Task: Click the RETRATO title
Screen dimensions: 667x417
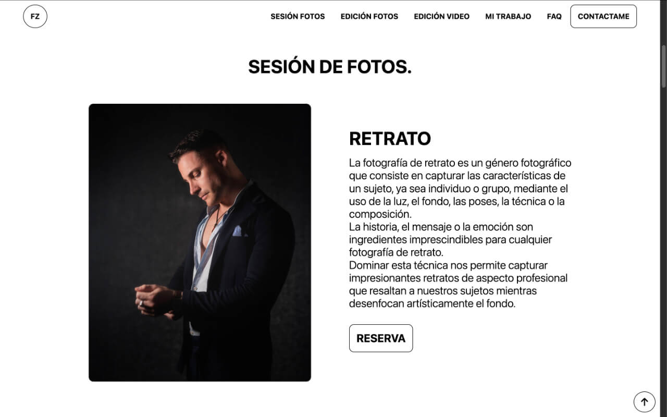Action: 390,139
